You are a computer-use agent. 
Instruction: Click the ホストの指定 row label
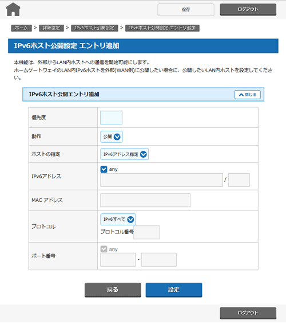pyautogui.click(x=46, y=154)
